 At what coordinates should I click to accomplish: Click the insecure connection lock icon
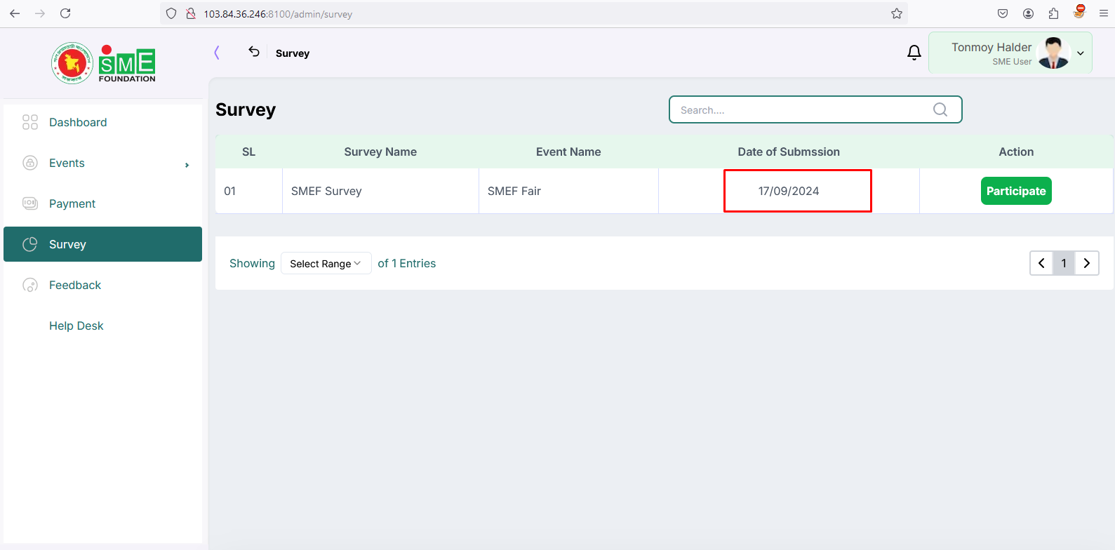[x=190, y=13]
